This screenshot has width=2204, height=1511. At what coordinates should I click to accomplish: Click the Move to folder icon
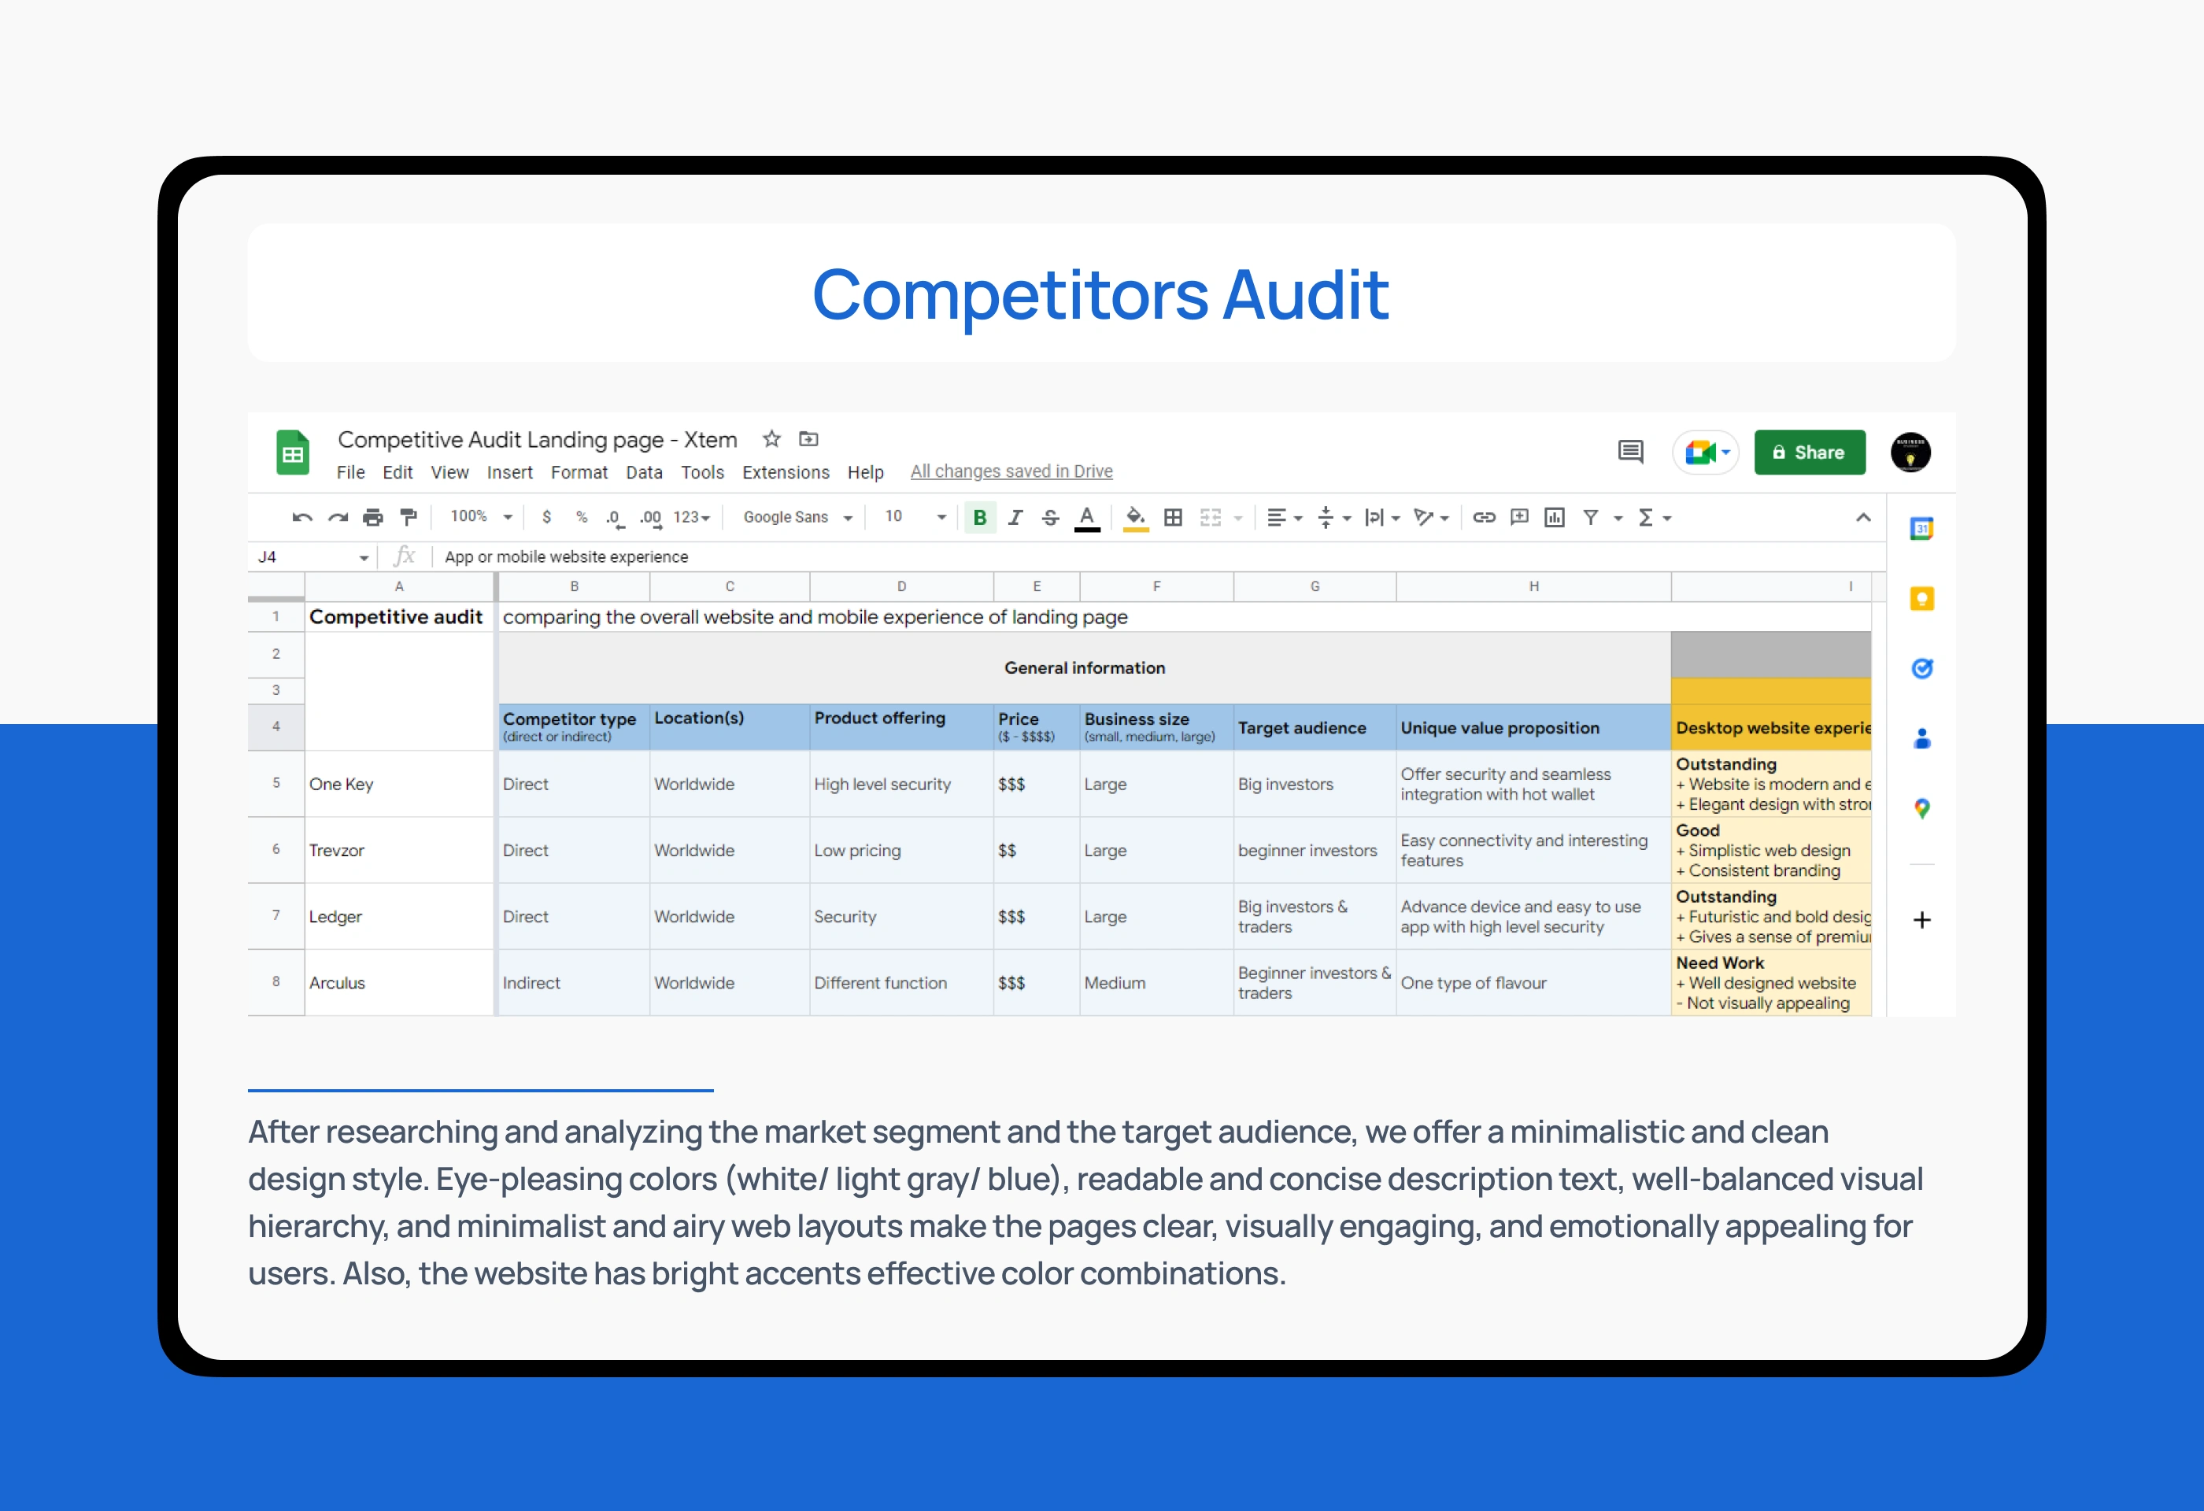click(808, 439)
